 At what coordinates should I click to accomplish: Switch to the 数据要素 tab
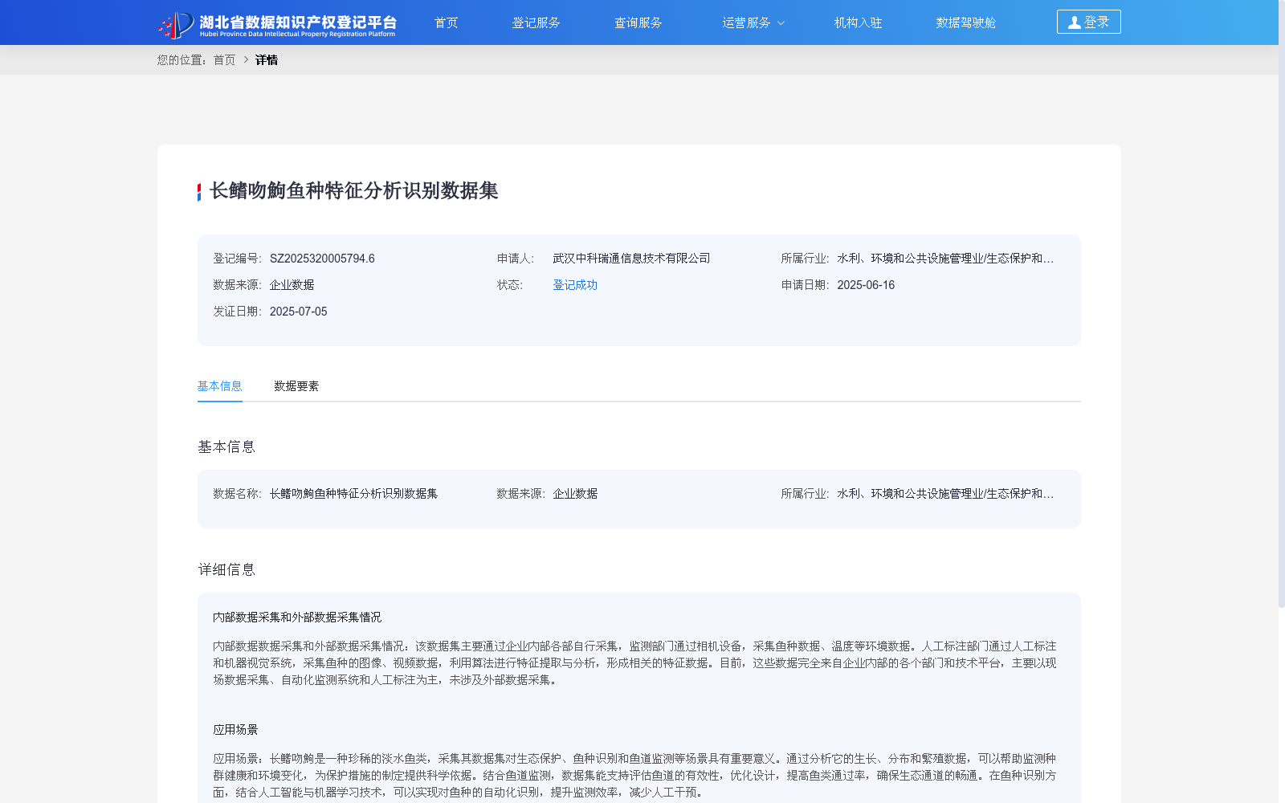(296, 386)
